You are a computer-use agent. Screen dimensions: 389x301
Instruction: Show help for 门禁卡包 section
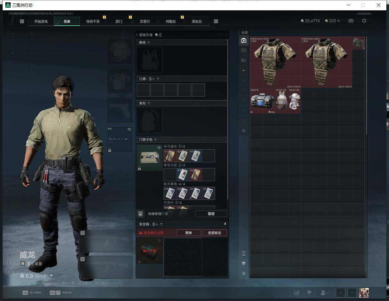[x=155, y=140]
